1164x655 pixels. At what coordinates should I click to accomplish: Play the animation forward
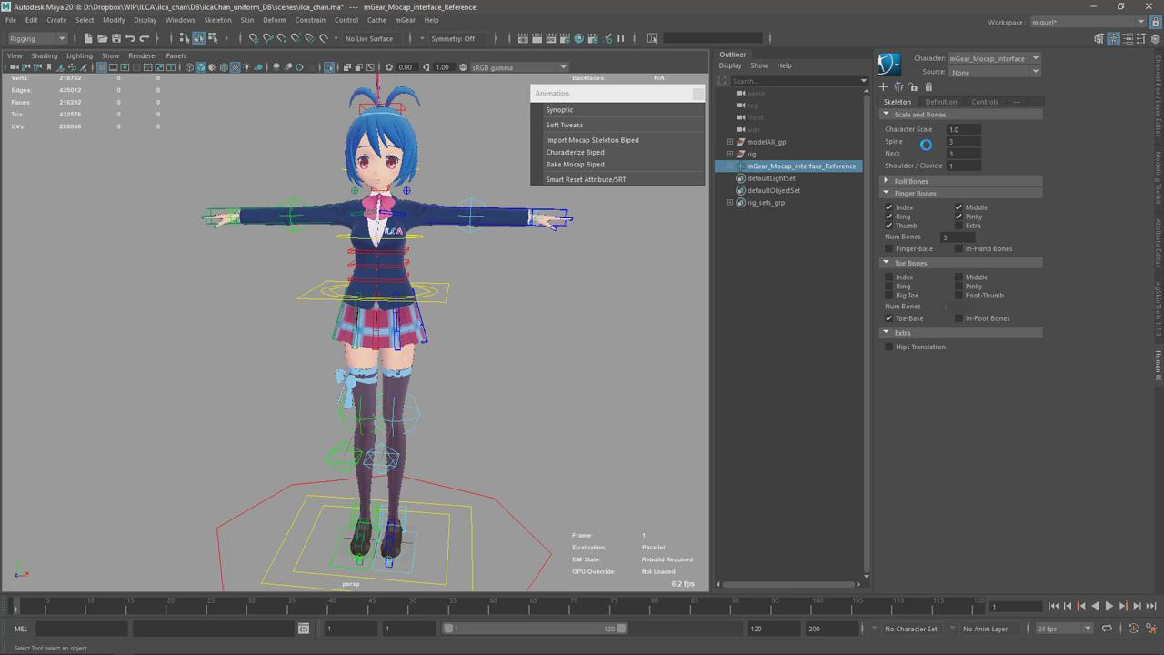tap(1109, 606)
